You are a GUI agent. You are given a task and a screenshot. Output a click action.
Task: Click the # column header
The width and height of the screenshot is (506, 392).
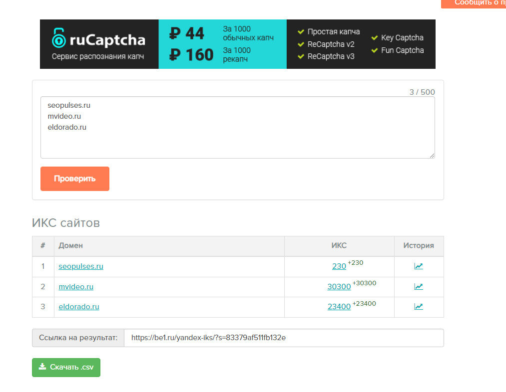43,245
